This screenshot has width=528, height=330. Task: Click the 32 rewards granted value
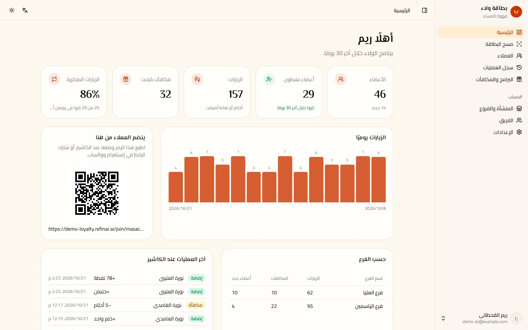165,94
